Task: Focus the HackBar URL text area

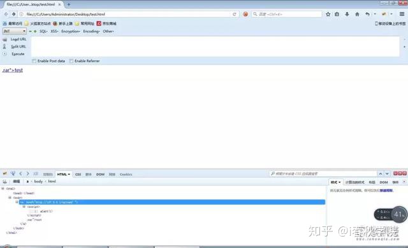Action: click(x=215, y=46)
